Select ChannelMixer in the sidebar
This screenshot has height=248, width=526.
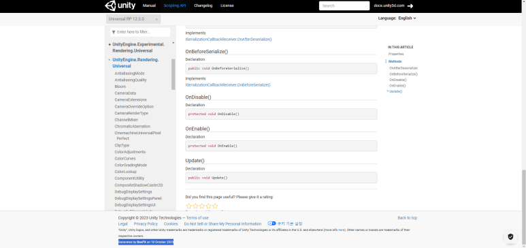click(126, 120)
